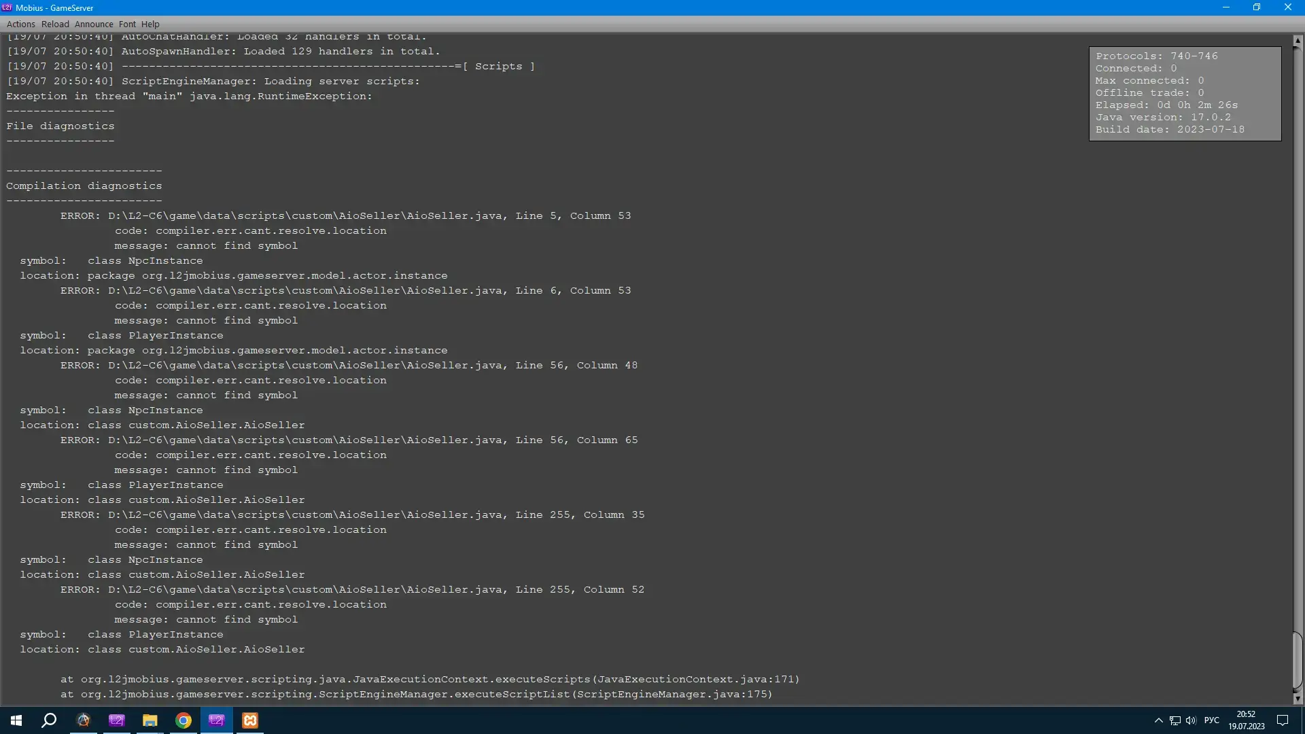The image size is (1305, 734).
Task: Click the 'Protocols: 740-746' line
Action: (x=1156, y=56)
